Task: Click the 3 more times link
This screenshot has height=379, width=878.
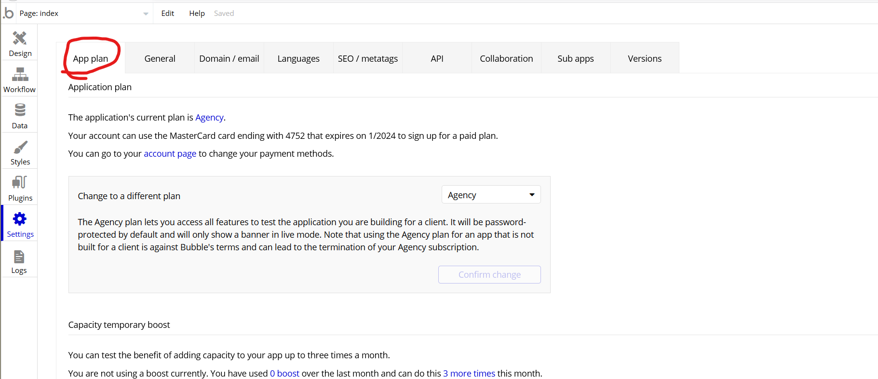Action: (x=469, y=373)
